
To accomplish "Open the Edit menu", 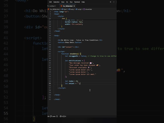I will [50, 2].
